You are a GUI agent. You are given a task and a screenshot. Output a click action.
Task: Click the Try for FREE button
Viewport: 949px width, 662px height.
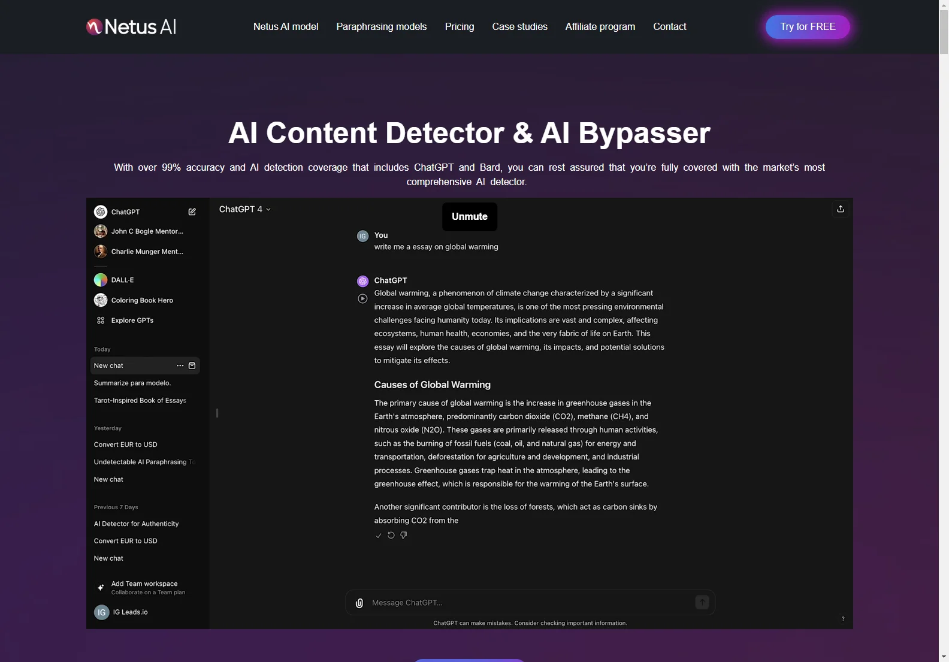click(x=808, y=26)
